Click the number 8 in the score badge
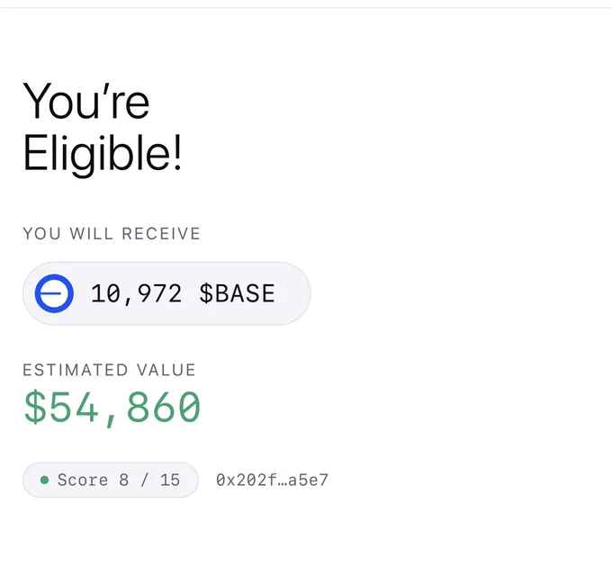Image resolution: width=612 pixels, height=575 pixels. (x=123, y=481)
